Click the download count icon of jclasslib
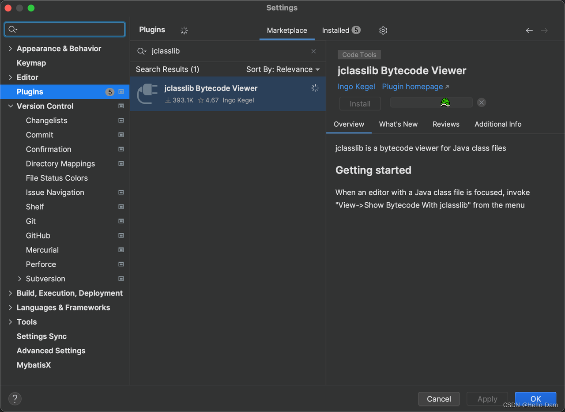The height and width of the screenshot is (412, 565). pyautogui.click(x=168, y=100)
